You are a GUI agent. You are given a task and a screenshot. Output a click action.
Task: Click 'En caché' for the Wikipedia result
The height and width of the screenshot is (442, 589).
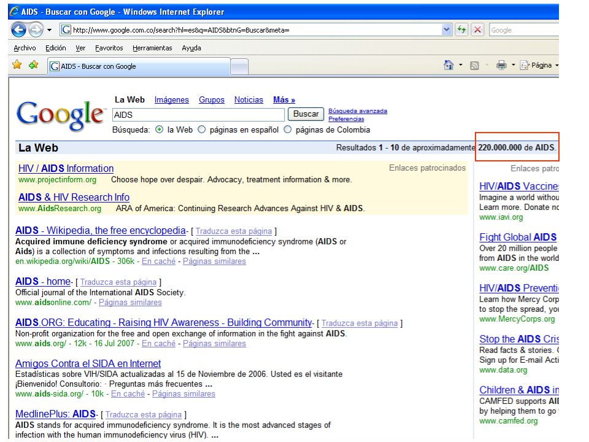pos(158,262)
